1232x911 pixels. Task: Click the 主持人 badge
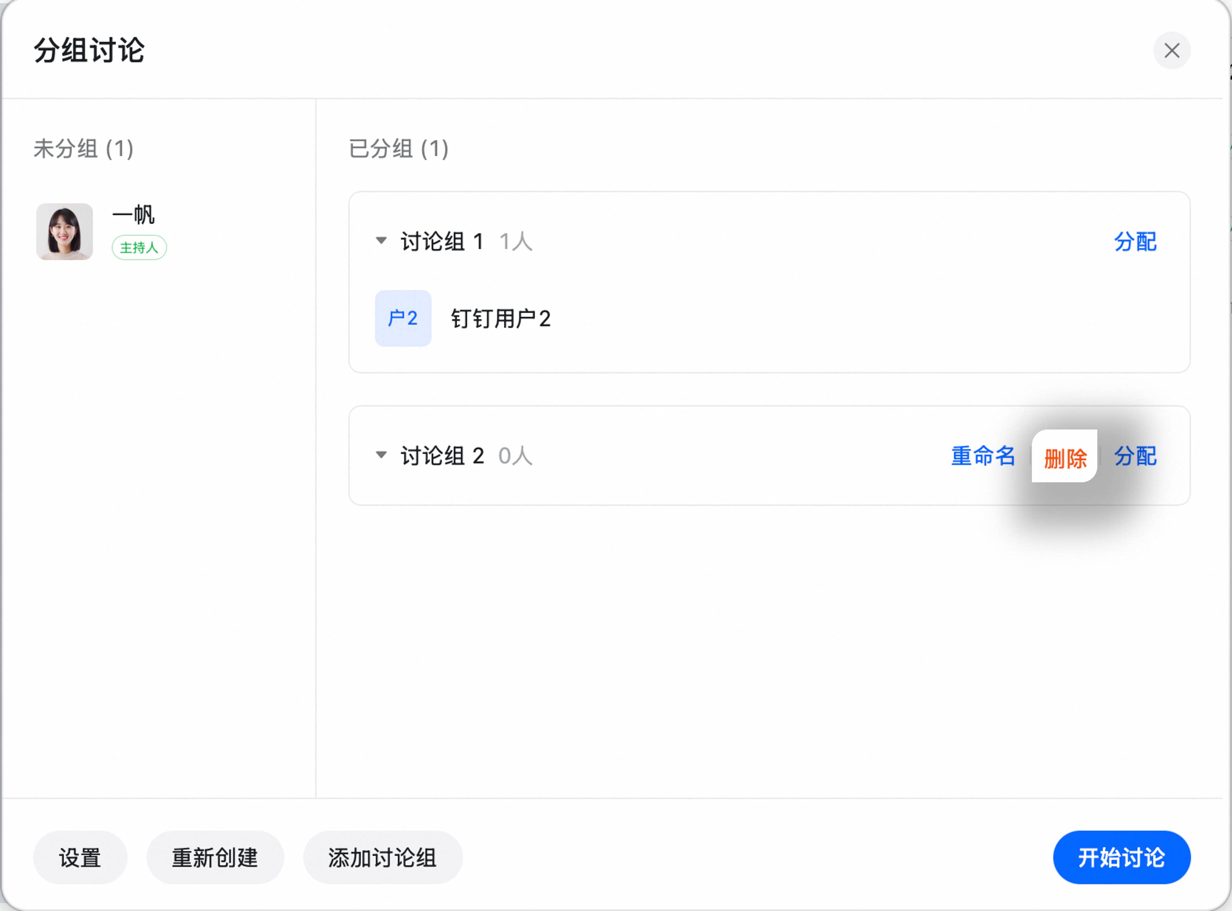pos(139,247)
